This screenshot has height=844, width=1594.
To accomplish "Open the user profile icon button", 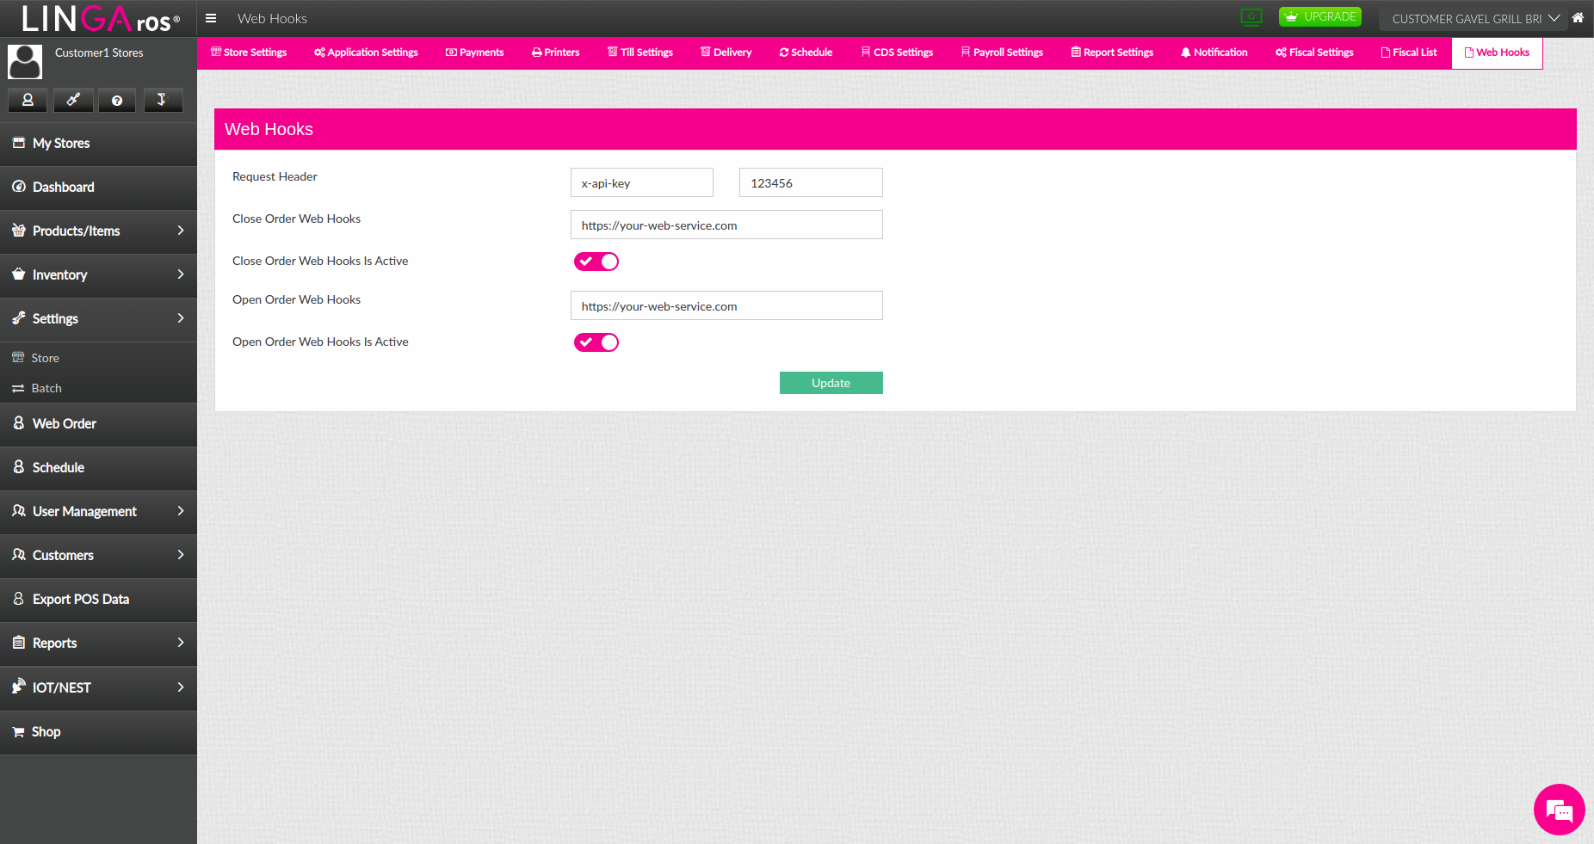I will [x=28, y=101].
